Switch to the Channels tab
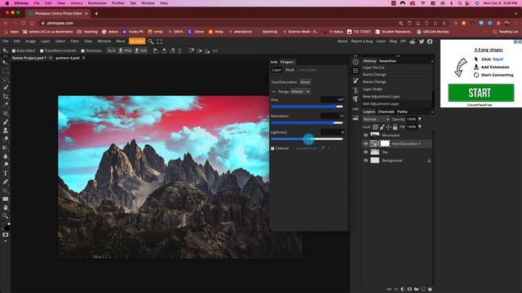 click(x=386, y=112)
